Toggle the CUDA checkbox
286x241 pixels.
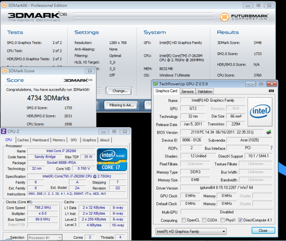tap(204, 220)
